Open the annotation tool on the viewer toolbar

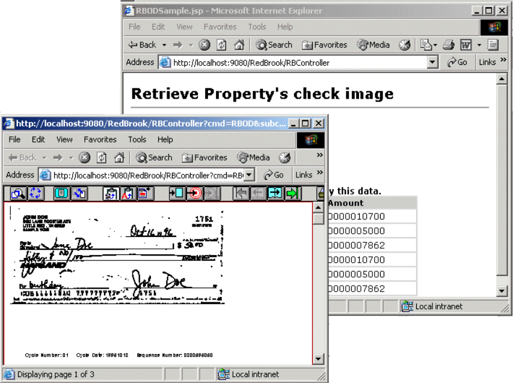coord(143,192)
